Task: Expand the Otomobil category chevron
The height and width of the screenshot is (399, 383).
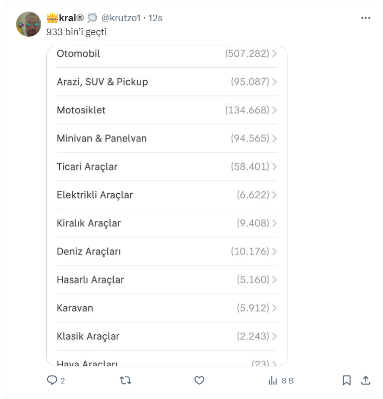Action: (x=274, y=54)
